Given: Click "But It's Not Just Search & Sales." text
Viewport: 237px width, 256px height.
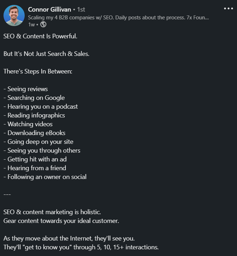Looking at the screenshot, I should (46, 54).
